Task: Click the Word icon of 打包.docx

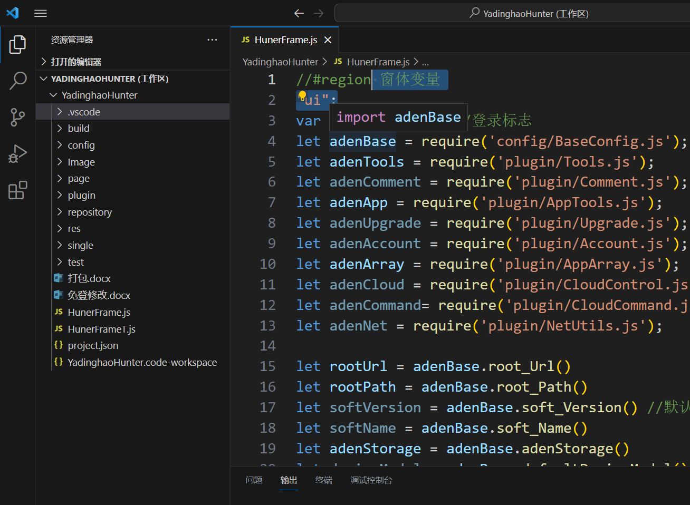Action: 59,278
